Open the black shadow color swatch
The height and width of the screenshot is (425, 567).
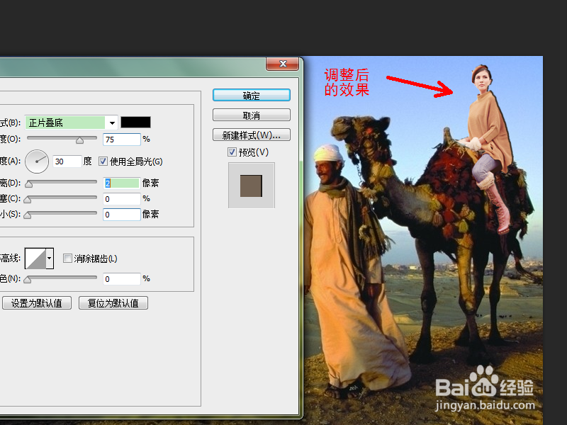(x=135, y=123)
